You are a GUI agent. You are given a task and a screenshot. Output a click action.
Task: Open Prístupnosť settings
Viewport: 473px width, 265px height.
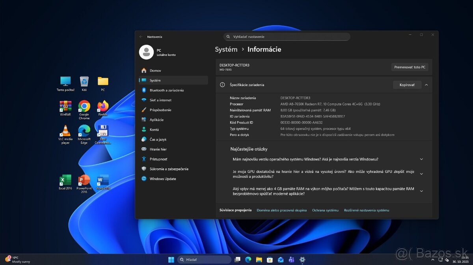(159, 159)
